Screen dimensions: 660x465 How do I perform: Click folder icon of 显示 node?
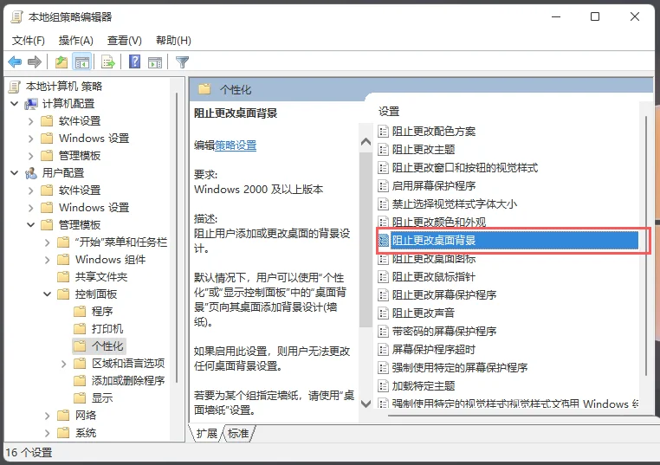(80, 397)
